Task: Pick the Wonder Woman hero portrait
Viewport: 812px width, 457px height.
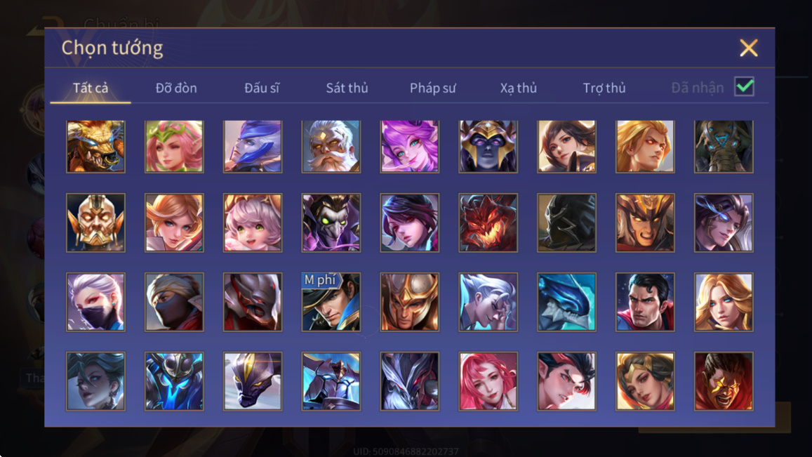Action: (x=645, y=380)
